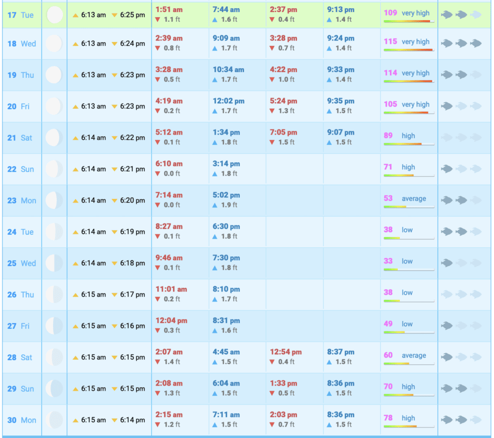Click the fish activity icons for Monday 30

click(461, 420)
